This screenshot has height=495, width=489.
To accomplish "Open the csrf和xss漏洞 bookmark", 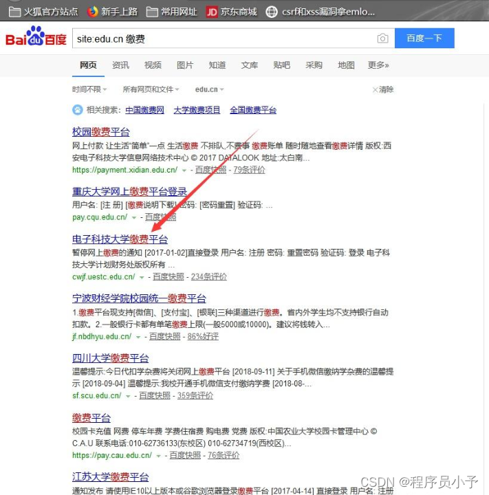I will tap(320, 12).
